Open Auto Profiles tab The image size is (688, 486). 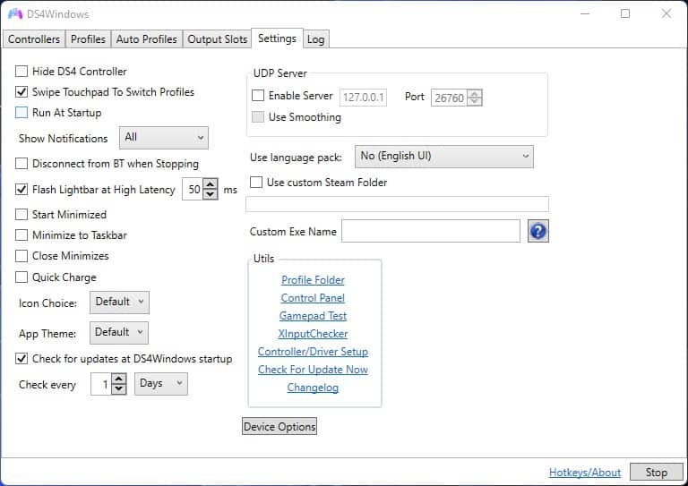pyautogui.click(x=147, y=39)
